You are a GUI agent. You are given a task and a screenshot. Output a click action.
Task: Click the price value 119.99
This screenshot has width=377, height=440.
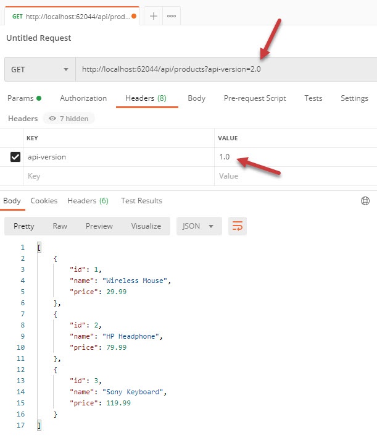coord(118,403)
